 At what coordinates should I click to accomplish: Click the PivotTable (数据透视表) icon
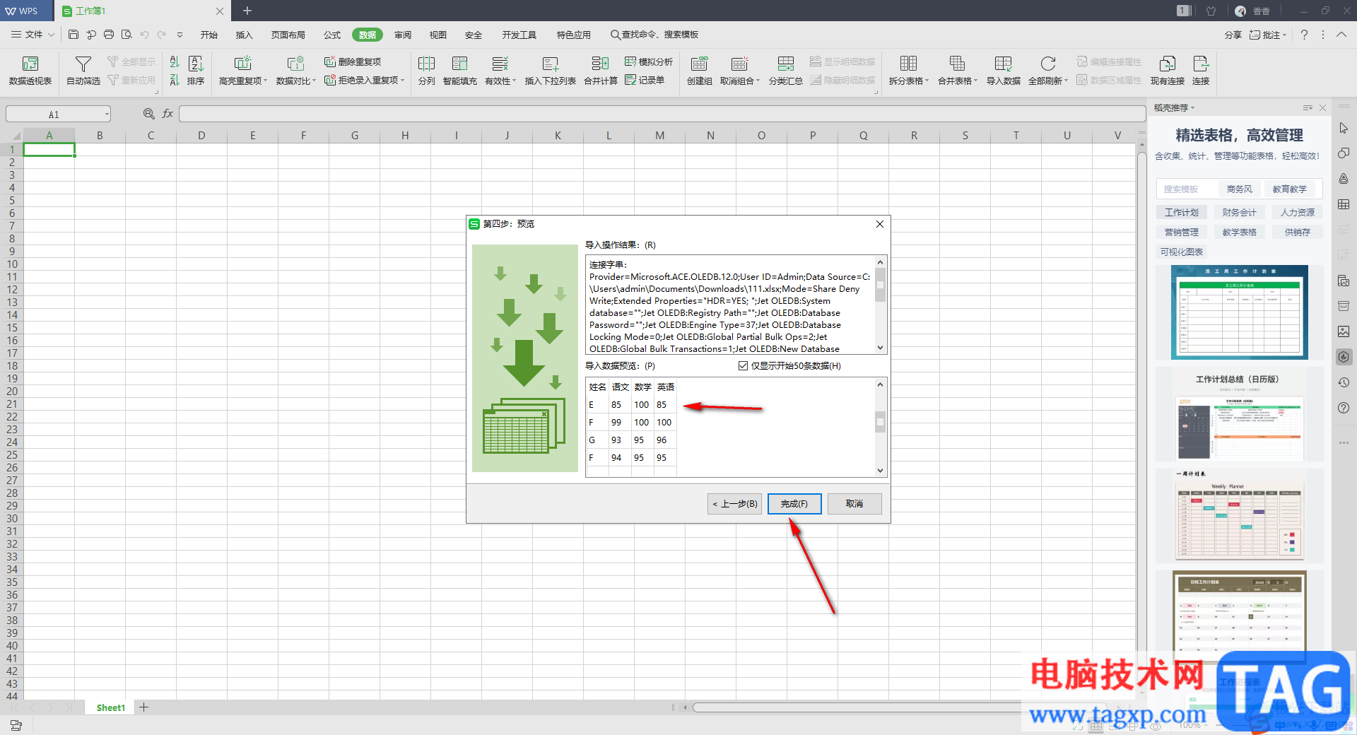30,64
